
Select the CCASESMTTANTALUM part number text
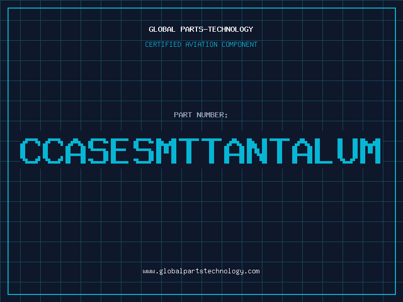pyautogui.click(x=200, y=150)
